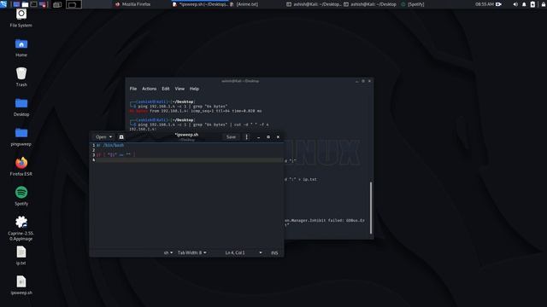Switch to the first workspace in the panel
The image size is (547, 307).
57,4
